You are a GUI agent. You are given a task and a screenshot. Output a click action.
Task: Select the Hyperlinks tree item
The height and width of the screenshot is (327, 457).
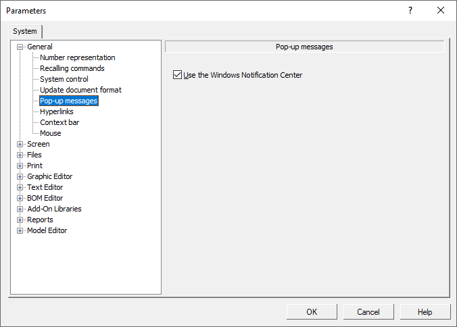(x=56, y=111)
